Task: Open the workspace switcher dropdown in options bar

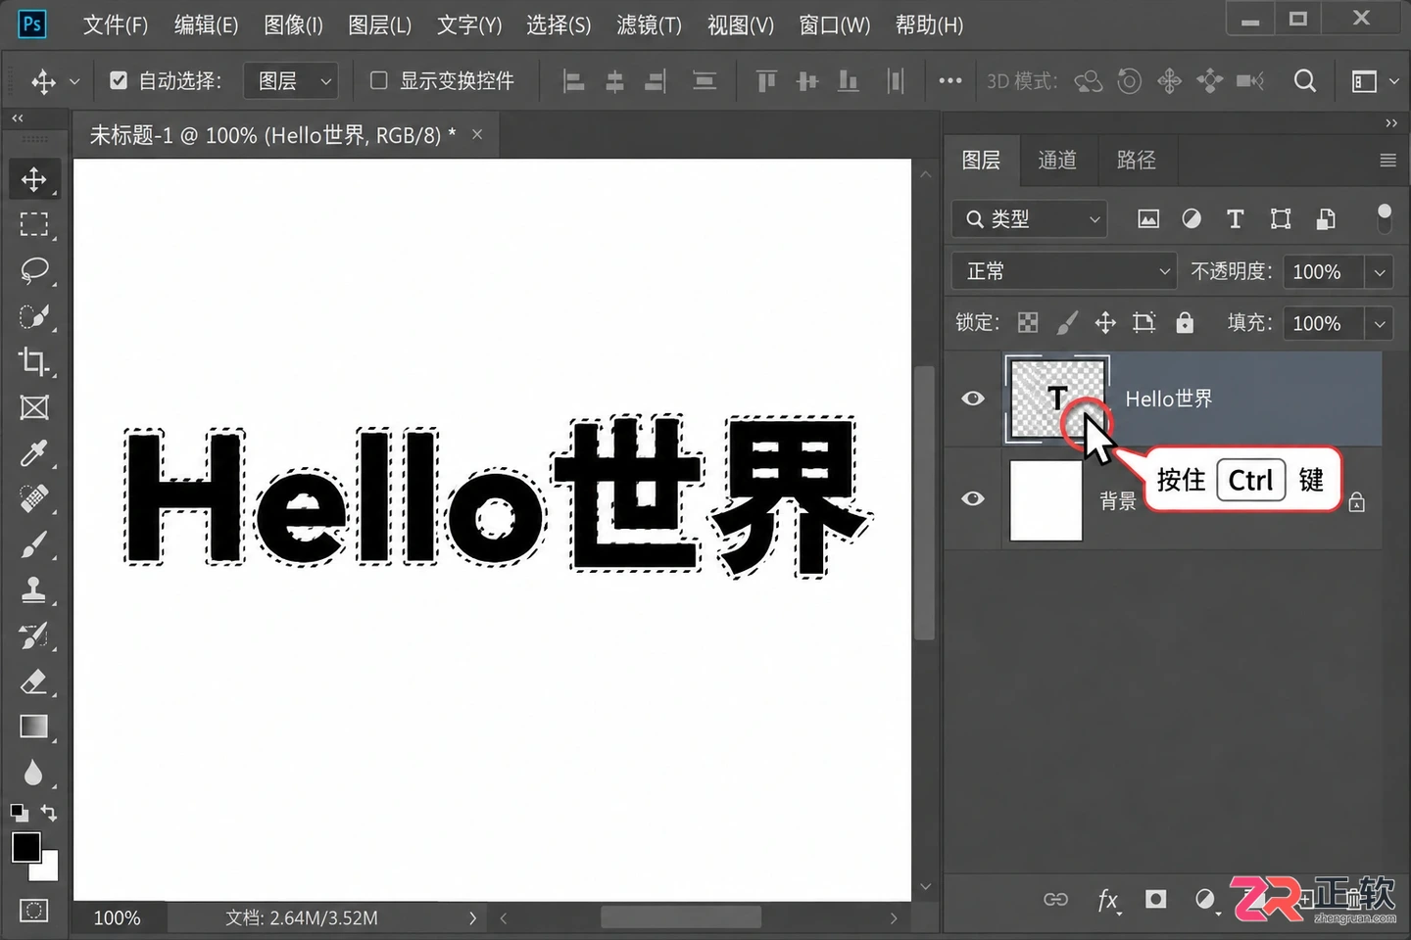Action: pos(1375,81)
